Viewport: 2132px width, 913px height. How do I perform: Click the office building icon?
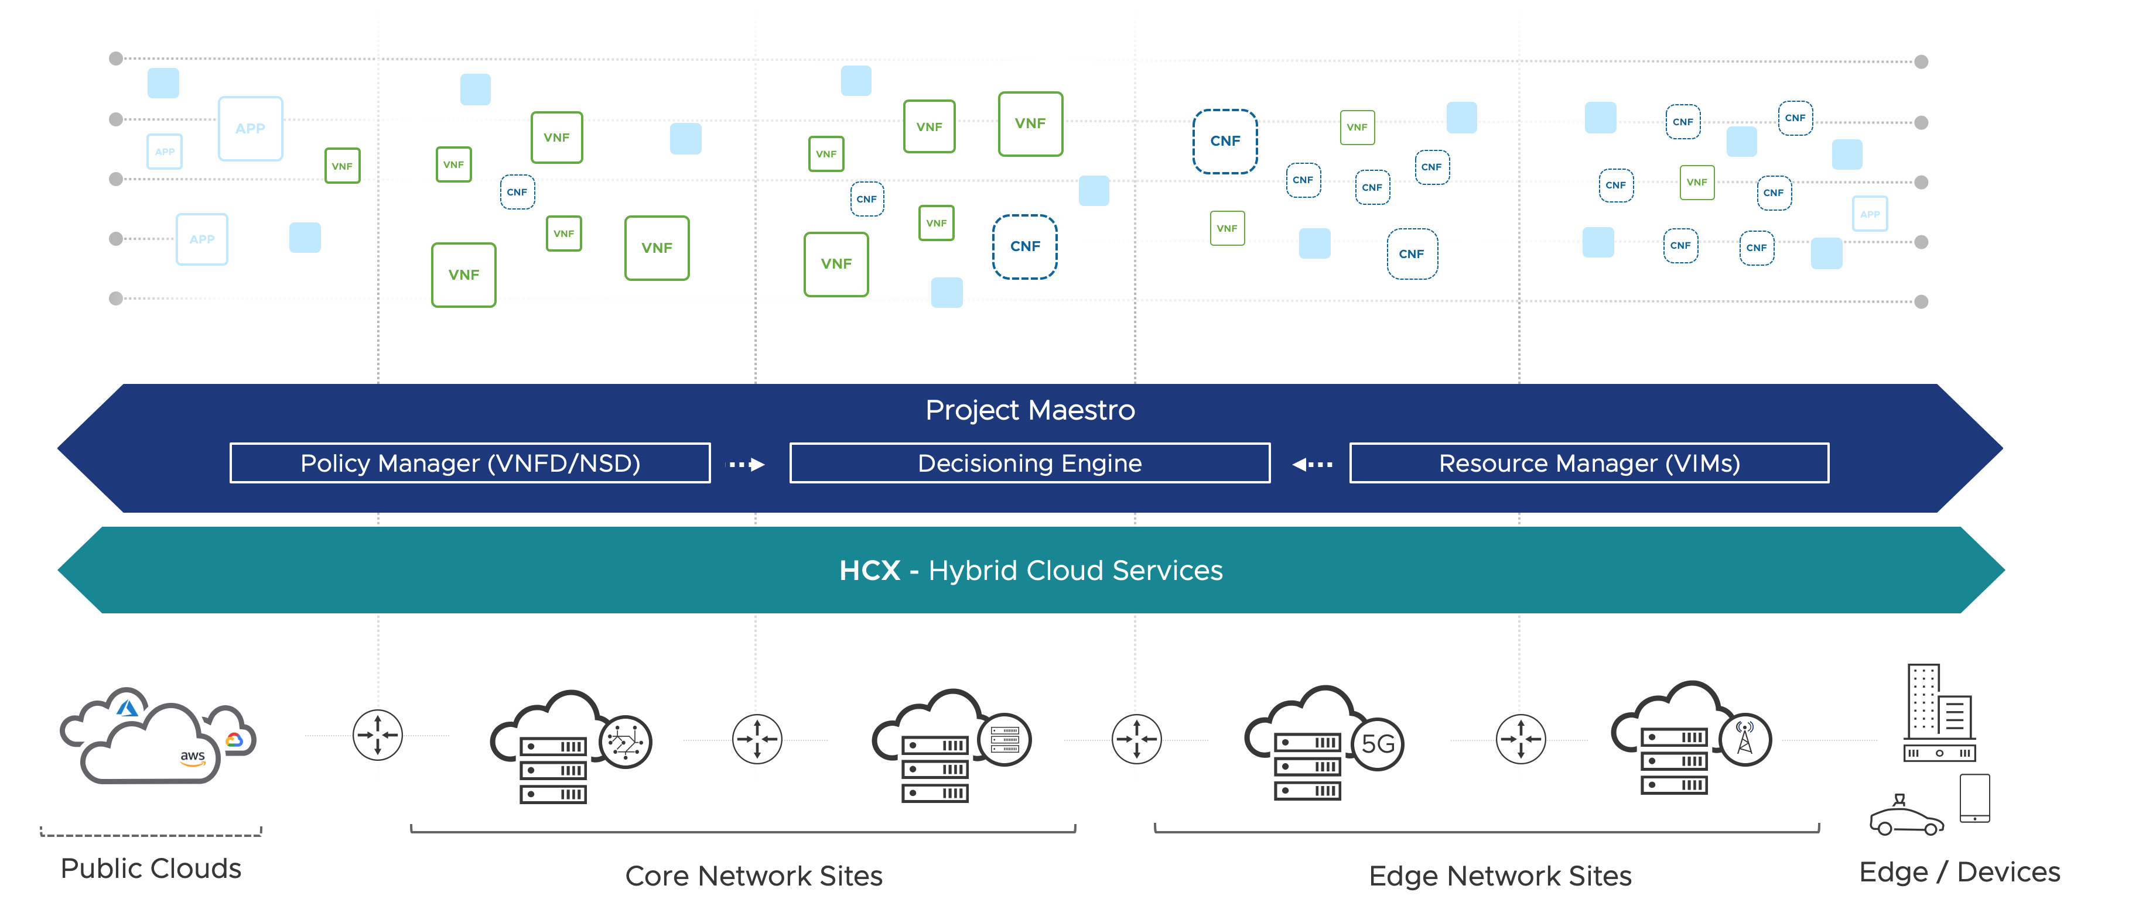click(1939, 712)
